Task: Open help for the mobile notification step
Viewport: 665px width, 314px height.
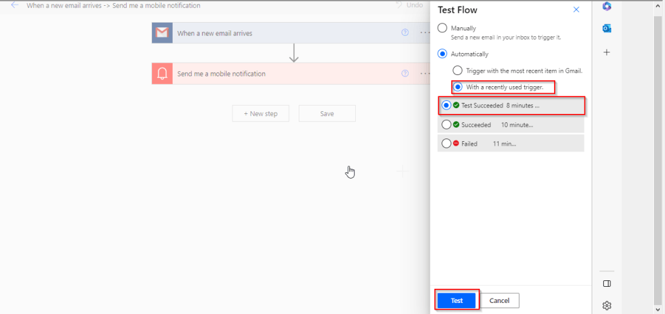Action: tap(405, 73)
